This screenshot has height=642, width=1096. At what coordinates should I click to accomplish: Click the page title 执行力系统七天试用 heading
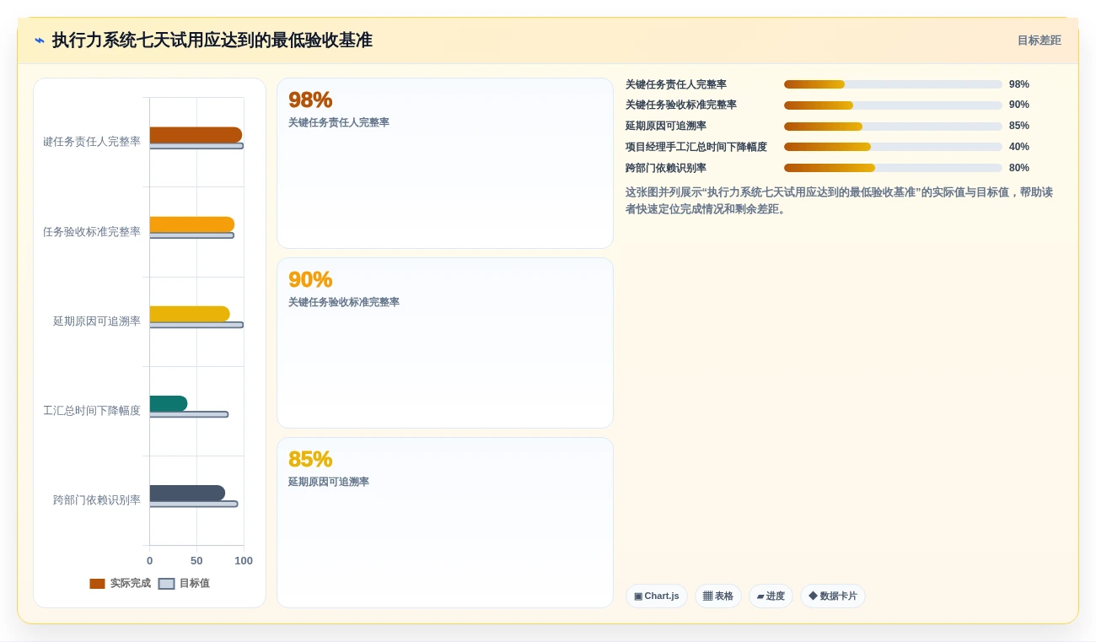click(x=212, y=40)
